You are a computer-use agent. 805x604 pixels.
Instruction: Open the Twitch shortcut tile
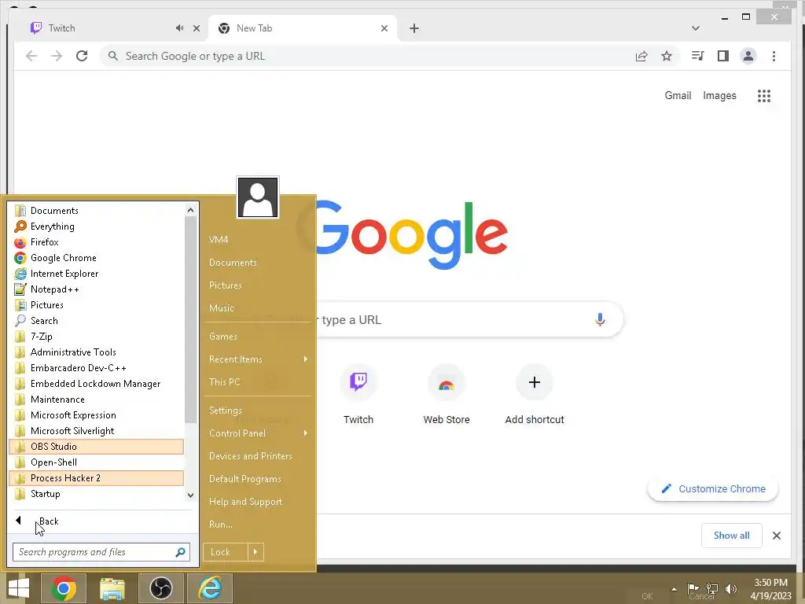(358, 395)
